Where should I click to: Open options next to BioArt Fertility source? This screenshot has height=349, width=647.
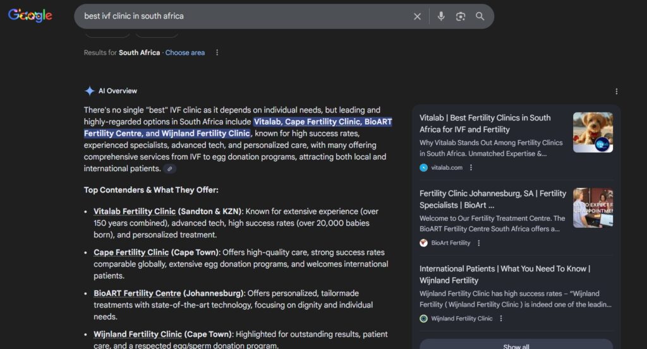coord(478,243)
